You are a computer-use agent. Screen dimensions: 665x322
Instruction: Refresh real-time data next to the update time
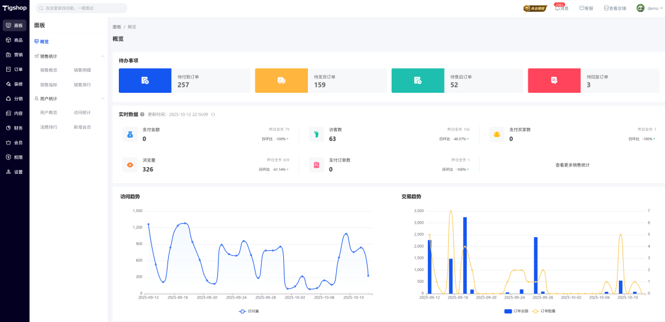[x=214, y=114]
